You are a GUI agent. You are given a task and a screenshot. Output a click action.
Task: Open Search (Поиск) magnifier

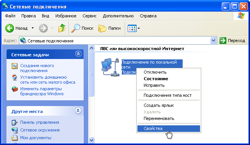coord(75,28)
